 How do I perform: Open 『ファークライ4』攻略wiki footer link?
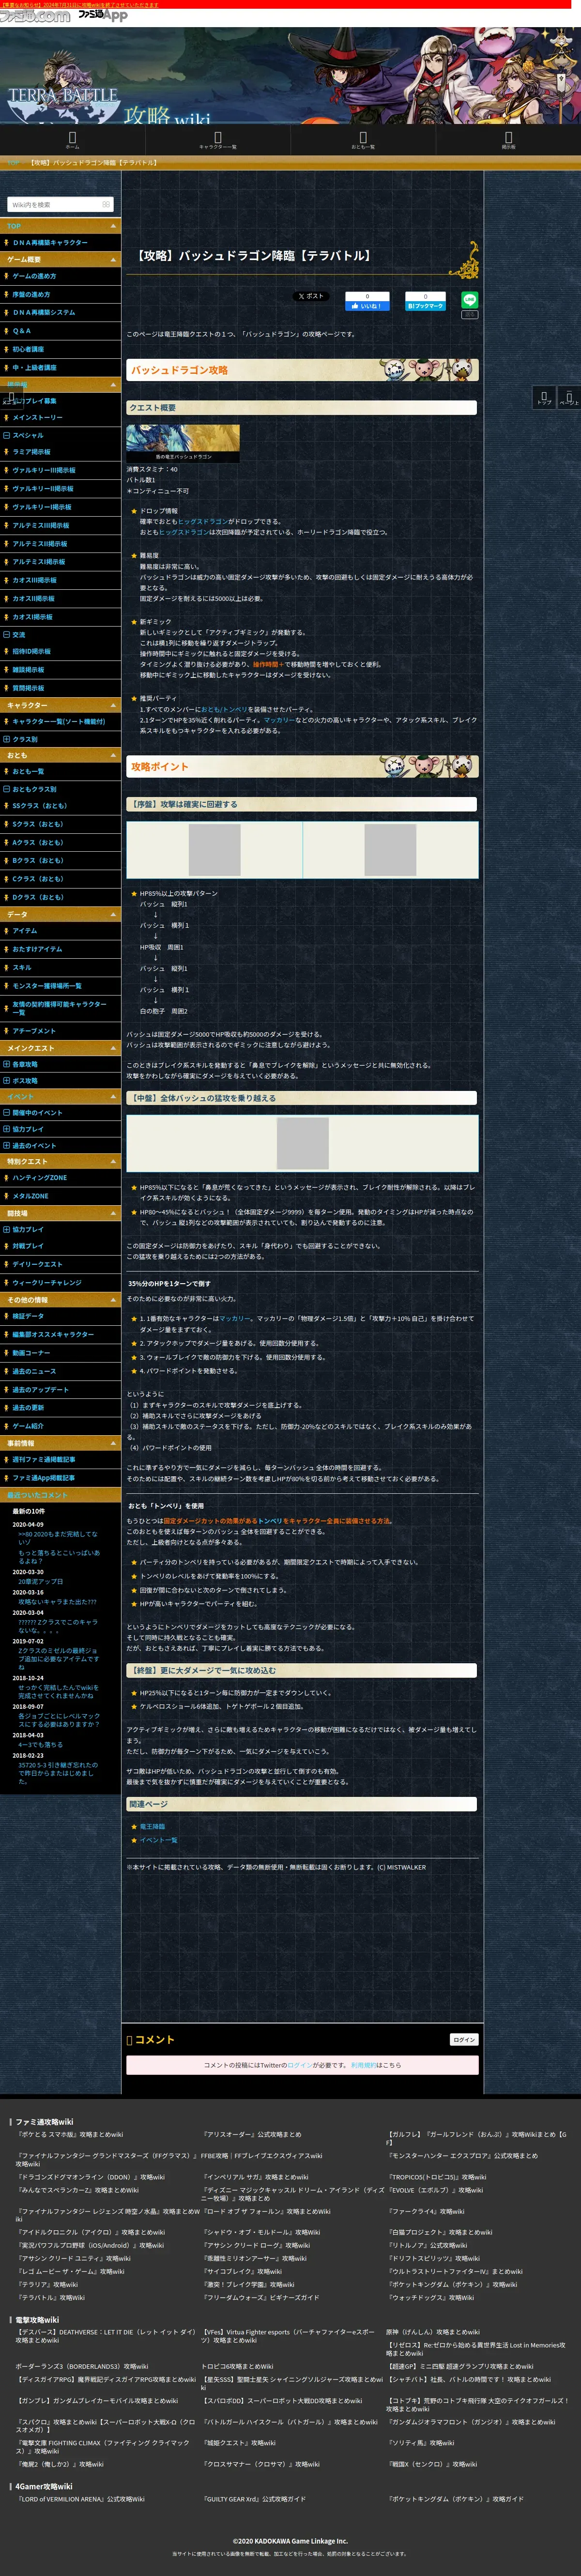coord(426,2211)
